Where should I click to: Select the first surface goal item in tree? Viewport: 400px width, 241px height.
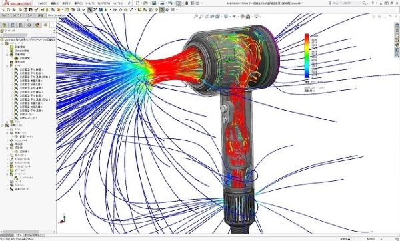tap(29, 69)
